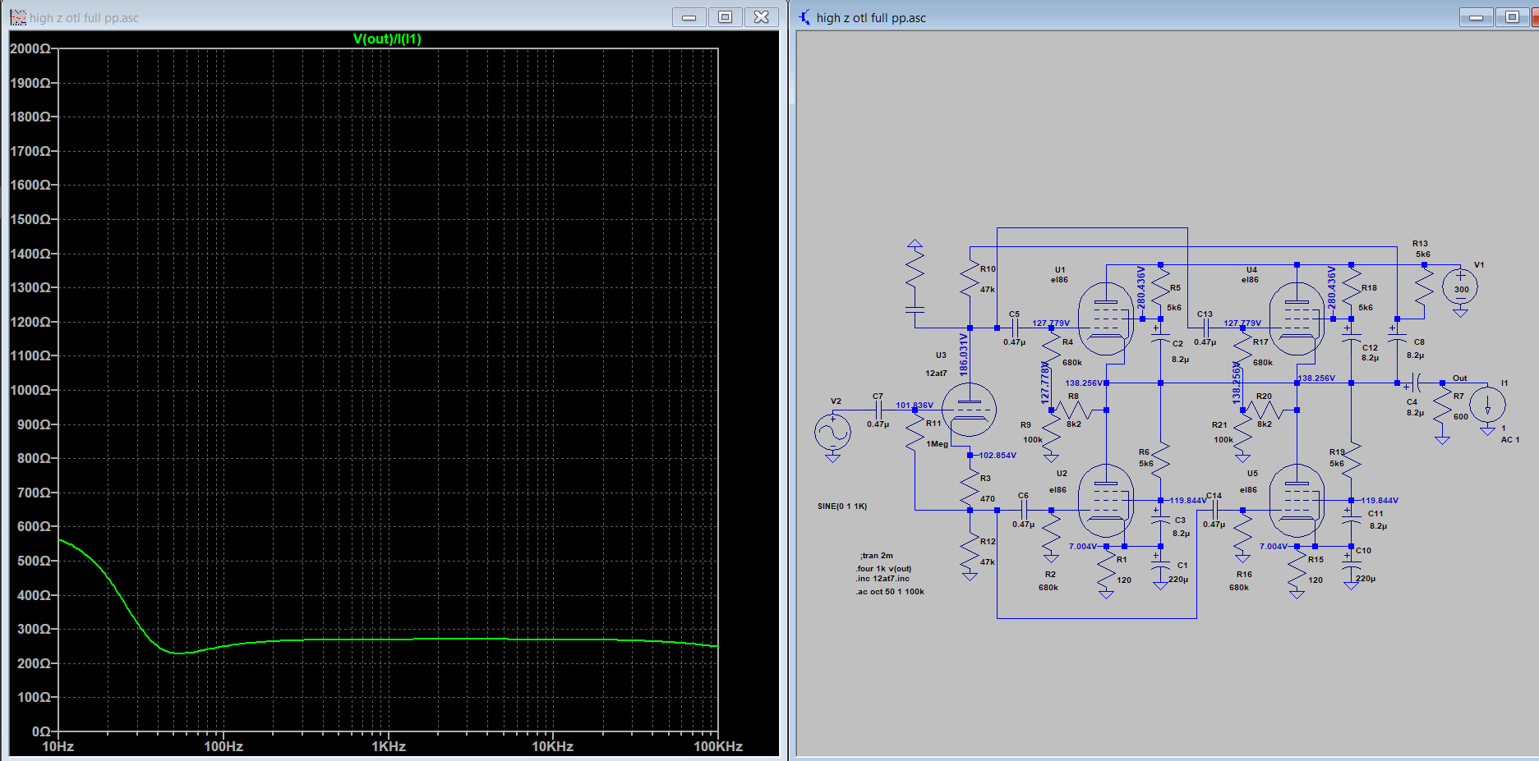The width and height of the screenshot is (1539, 761).
Task: Restore the schematic window size
Action: 1513,17
